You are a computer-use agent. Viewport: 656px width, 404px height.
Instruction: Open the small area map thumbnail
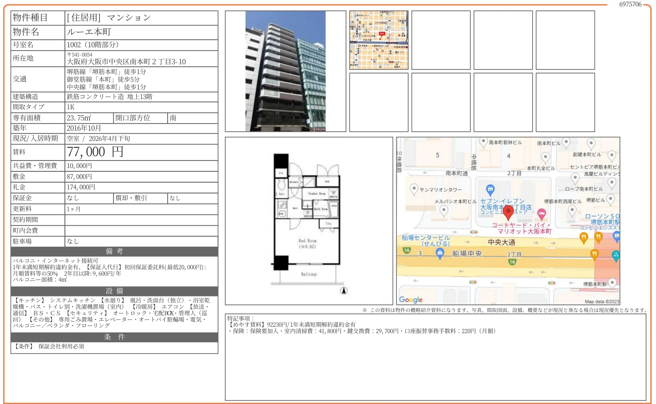click(x=379, y=40)
